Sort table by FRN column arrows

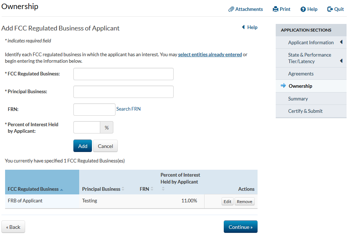pos(152,189)
